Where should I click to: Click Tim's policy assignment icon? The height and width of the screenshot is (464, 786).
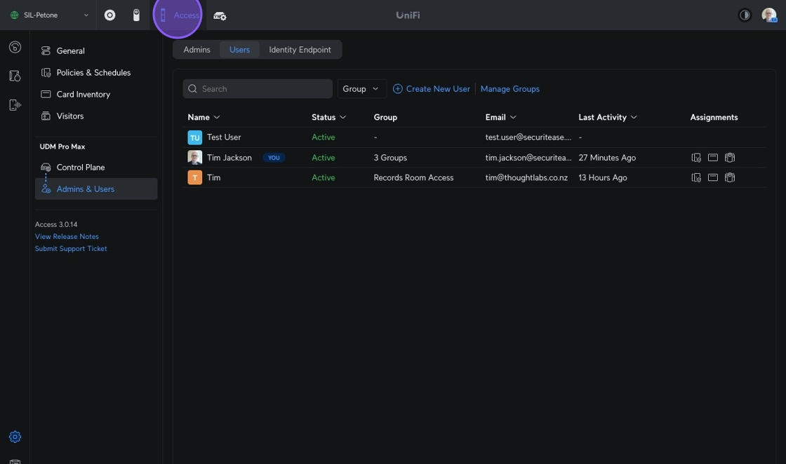coord(695,178)
